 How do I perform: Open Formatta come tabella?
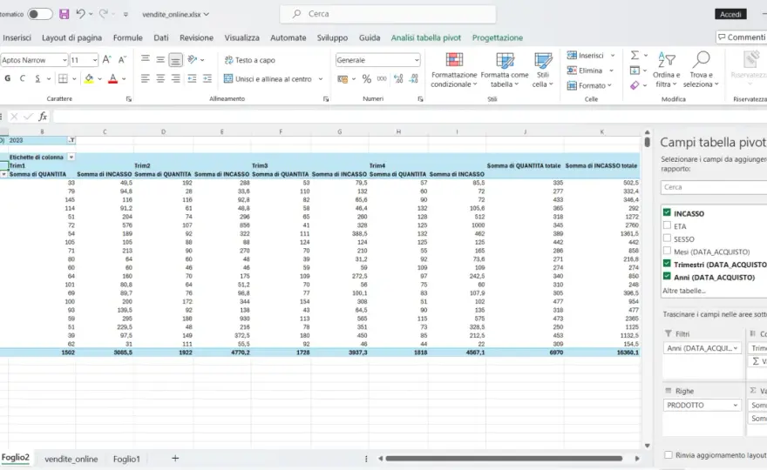click(505, 70)
